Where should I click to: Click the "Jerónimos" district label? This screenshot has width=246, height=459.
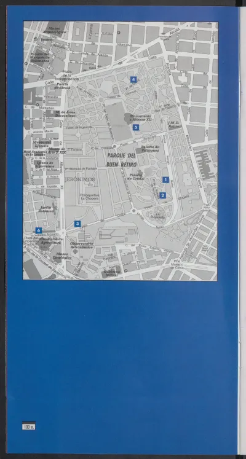pyautogui.click(x=79, y=179)
